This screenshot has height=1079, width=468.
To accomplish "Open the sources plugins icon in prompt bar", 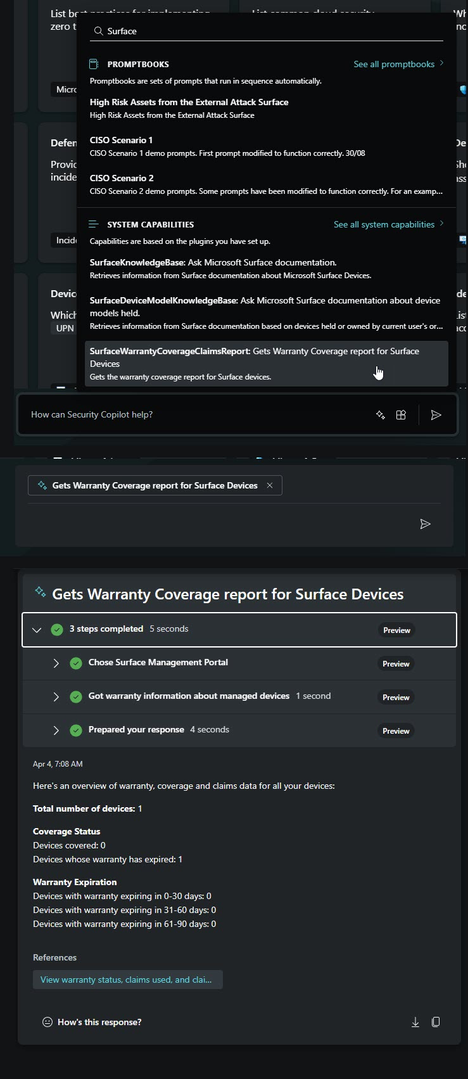I will (x=401, y=415).
